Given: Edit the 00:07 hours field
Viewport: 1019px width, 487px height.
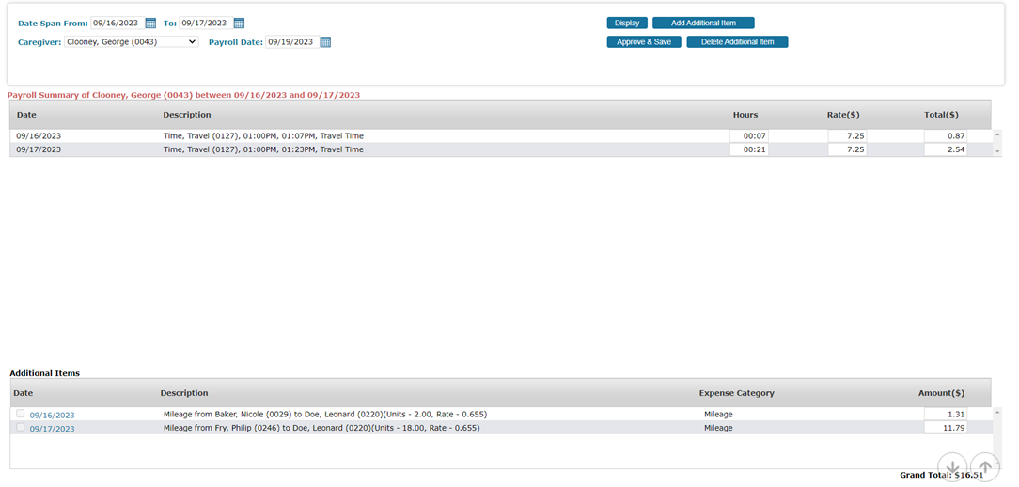Looking at the screenshot, I should pos(749,136).
